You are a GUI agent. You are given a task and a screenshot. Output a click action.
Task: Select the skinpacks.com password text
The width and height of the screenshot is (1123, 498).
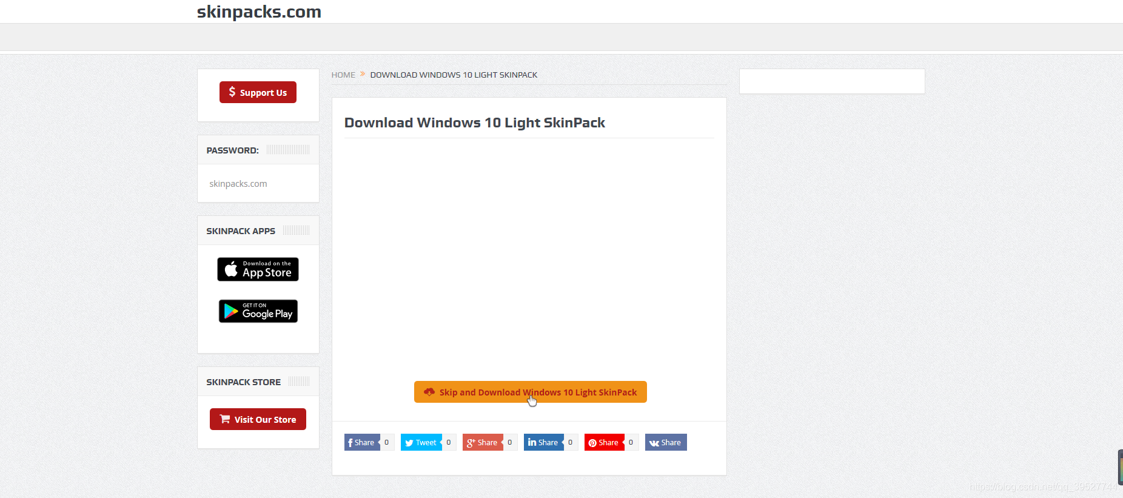[x=238, y=184]
